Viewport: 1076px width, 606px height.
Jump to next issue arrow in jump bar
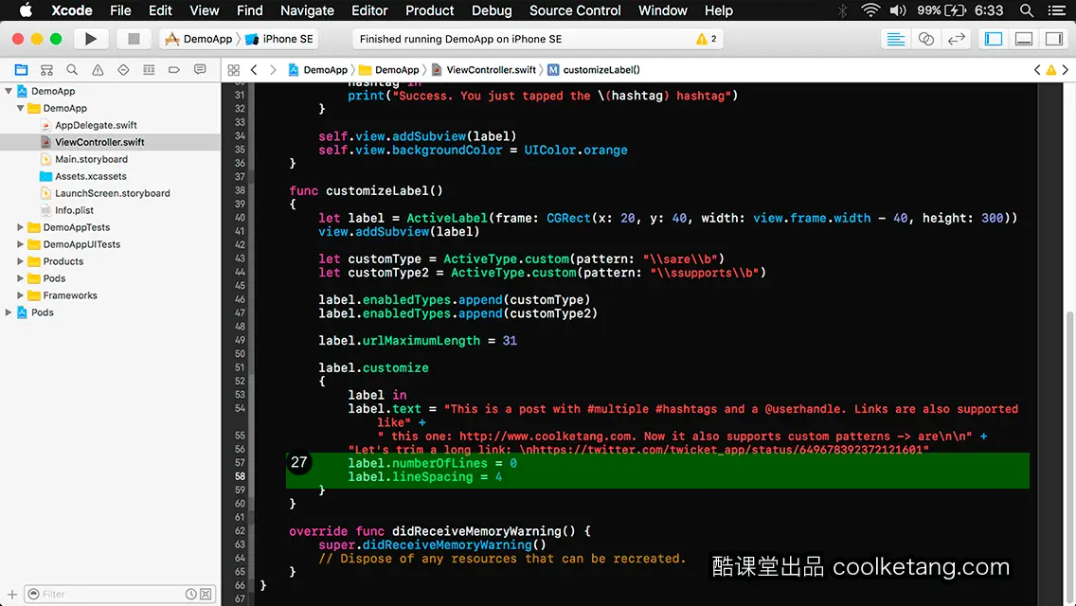(1065, 69)
